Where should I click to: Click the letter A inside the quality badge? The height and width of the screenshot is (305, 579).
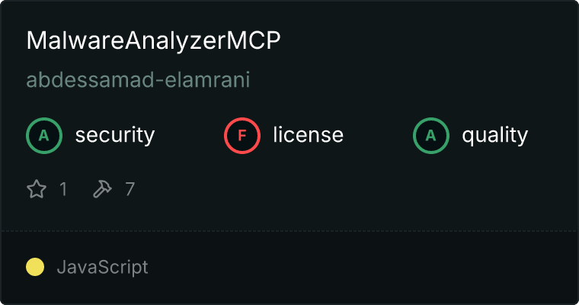tap(431, 136)
